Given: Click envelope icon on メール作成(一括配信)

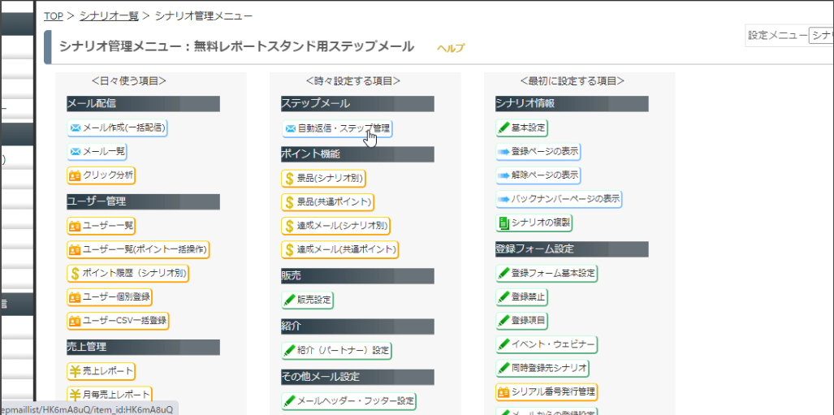Looking at the screenshot, I should 76,128.
